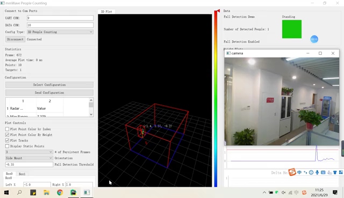Viewport: 344px width, 198px height.
Task: Click the green Standing status swatch
Action: click(292, 29)
